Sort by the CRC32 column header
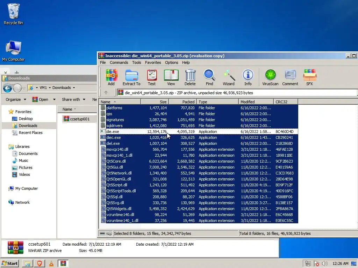 tap(286, 102)
